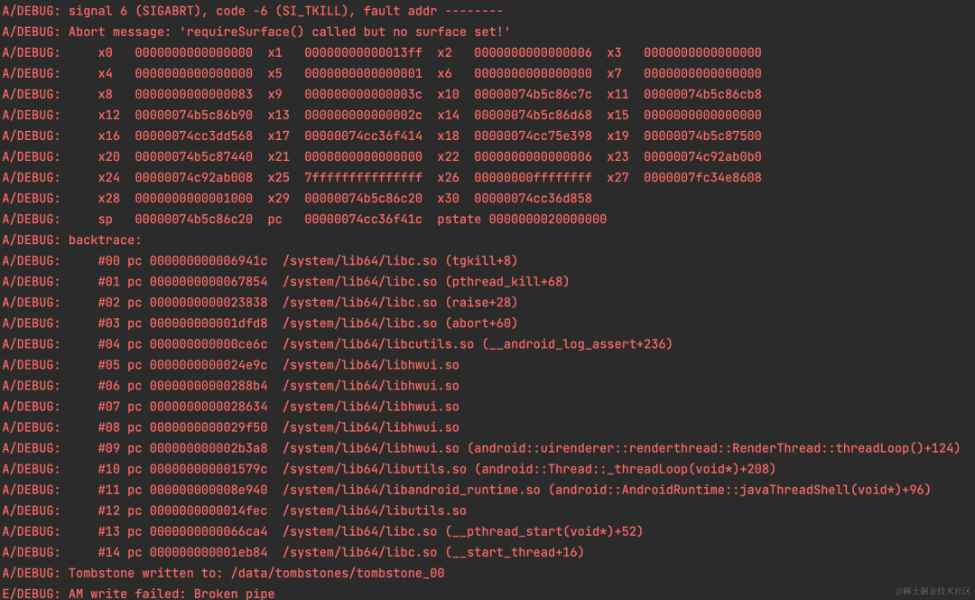Click frame #05 libhwui.so path
The height and width of the screenshot is (600, 975).
coord(370,365)
